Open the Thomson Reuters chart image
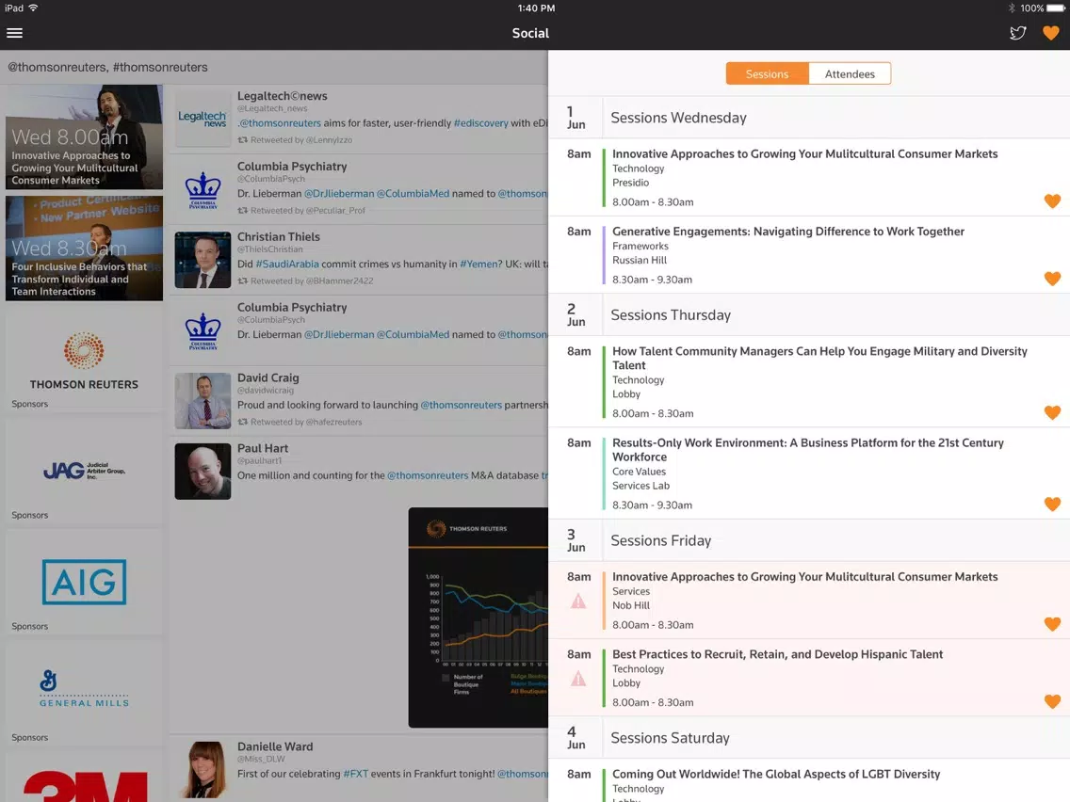This screenshot has width=1070, height=802. [478, 618]
